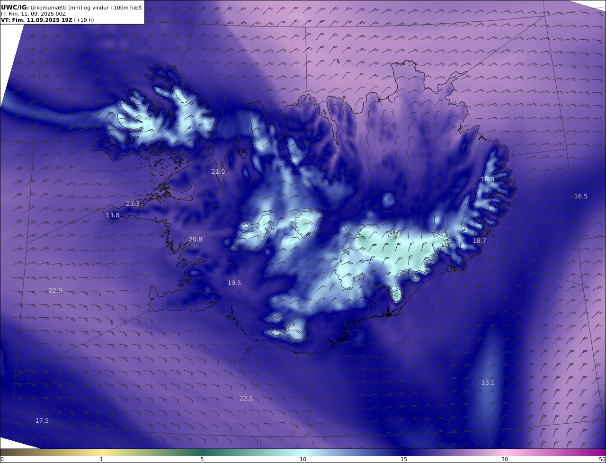
Task: Click the color scale tick label 30
Action: coord(505,459)
